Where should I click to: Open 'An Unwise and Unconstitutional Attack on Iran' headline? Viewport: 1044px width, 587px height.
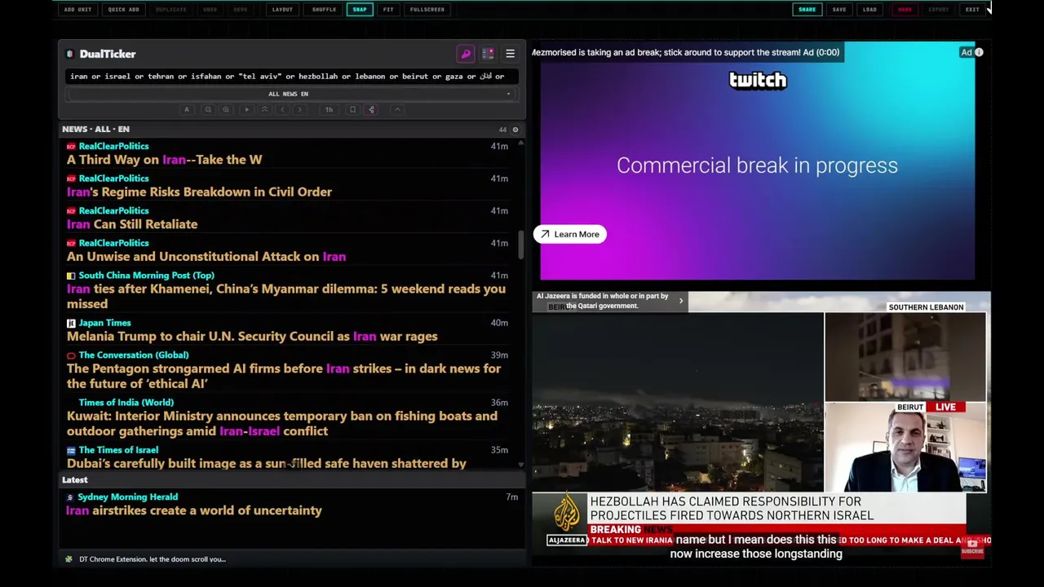(x=206, y=256)
